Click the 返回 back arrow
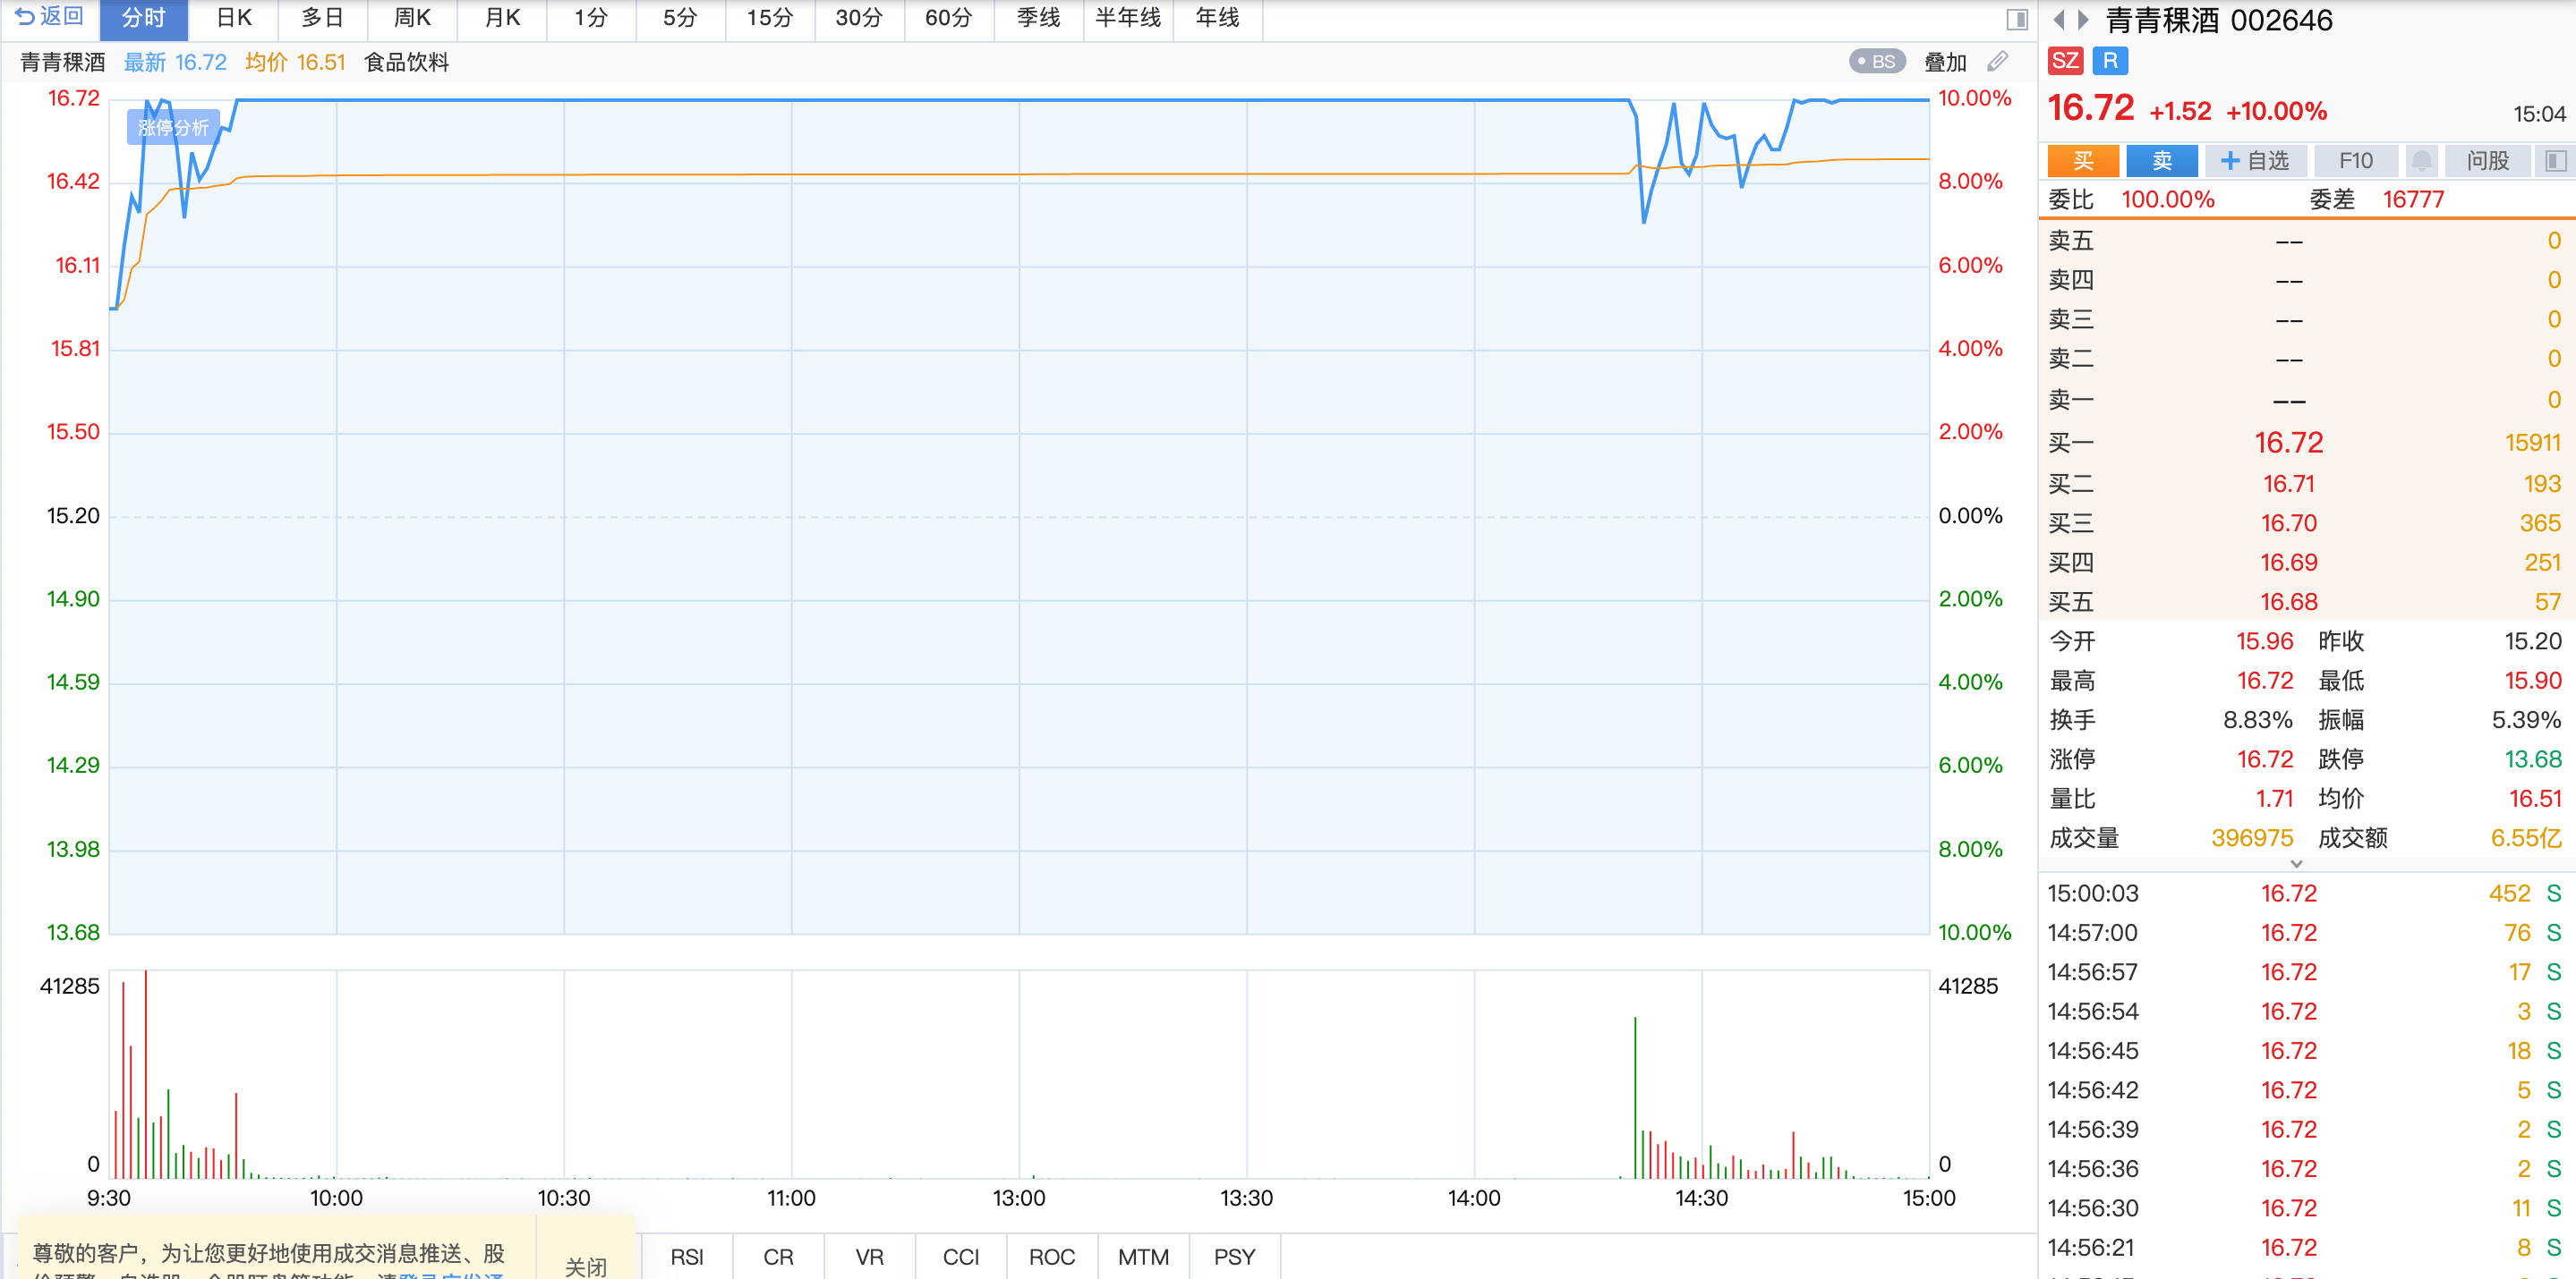This screenshot has width=2576, height=1279. pos(48,17)
